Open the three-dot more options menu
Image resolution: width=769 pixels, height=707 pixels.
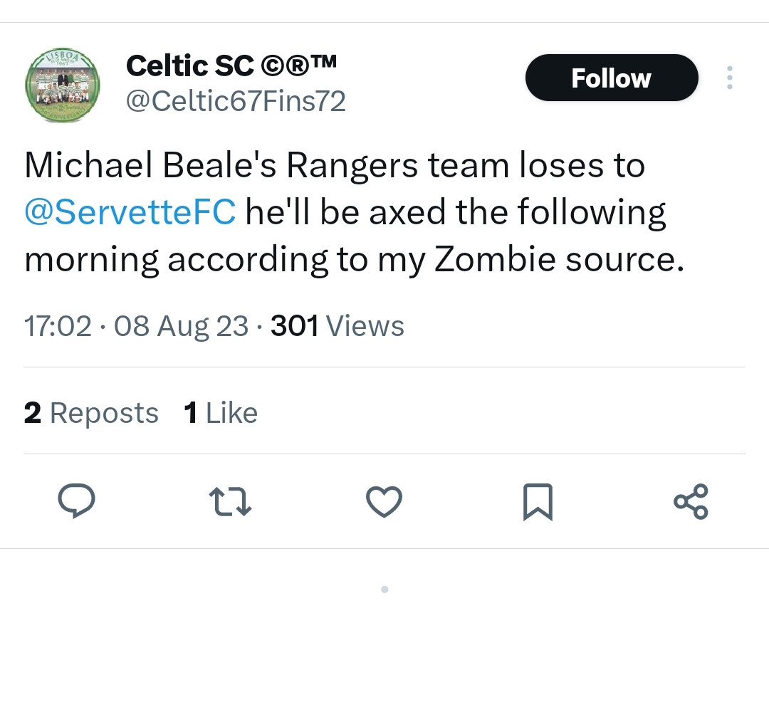[x=729, y=78]
